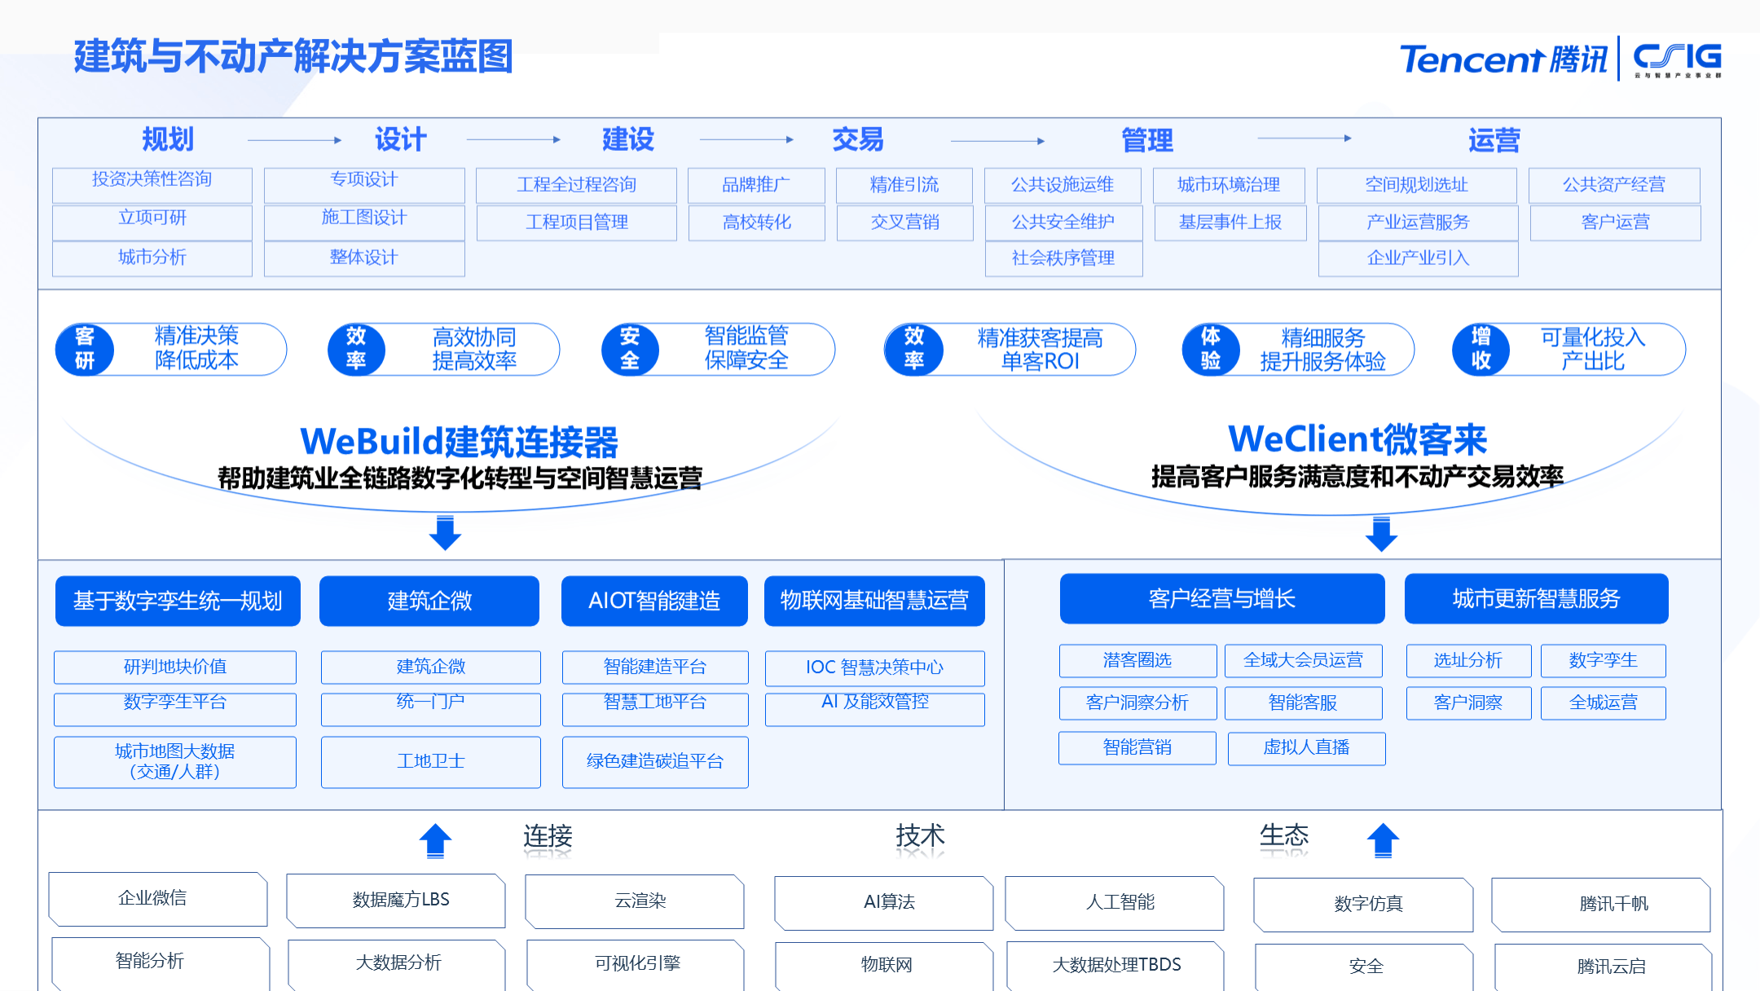Click the 城市分析 box
Screen dimensions: 1760x991
(152, 259)
